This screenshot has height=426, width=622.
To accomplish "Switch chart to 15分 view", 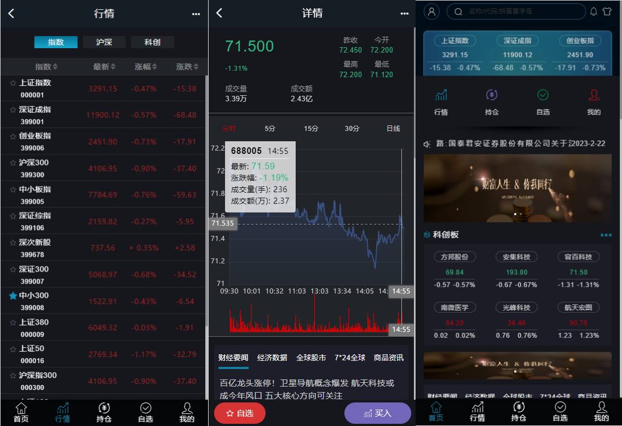I will pyautogui.click(x=311, y=129).
